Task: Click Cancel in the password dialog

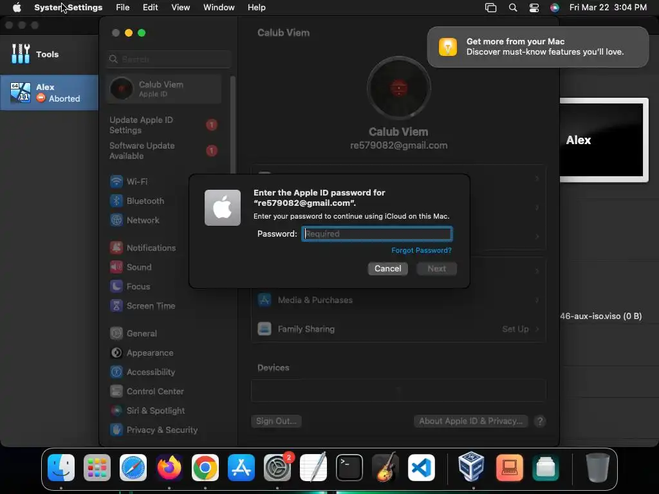Action: point(387,268)
